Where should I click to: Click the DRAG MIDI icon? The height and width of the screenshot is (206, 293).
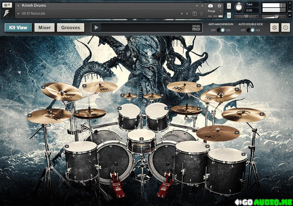point(196,28)
